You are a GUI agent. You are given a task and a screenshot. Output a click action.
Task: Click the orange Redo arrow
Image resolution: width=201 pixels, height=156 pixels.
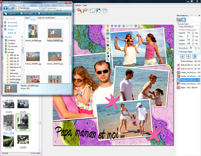pos(85,11)
